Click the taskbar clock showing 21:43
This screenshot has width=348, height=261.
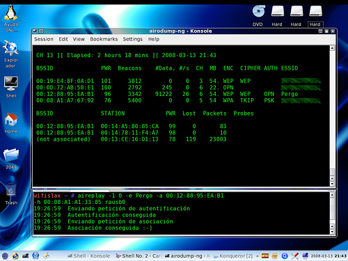(329, 256)
